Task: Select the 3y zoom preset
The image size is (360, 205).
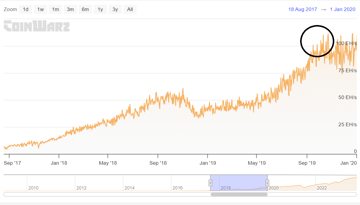Action: tap(115, 9)
